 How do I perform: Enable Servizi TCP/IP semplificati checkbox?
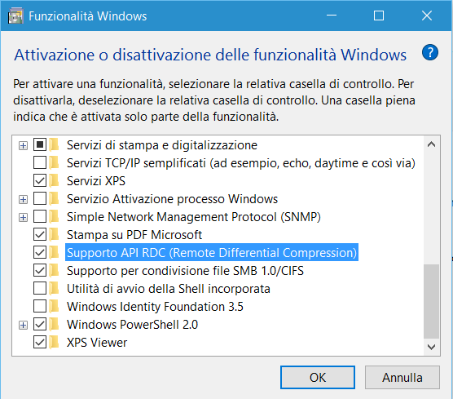pyautogui.click(x=40, y=162)
